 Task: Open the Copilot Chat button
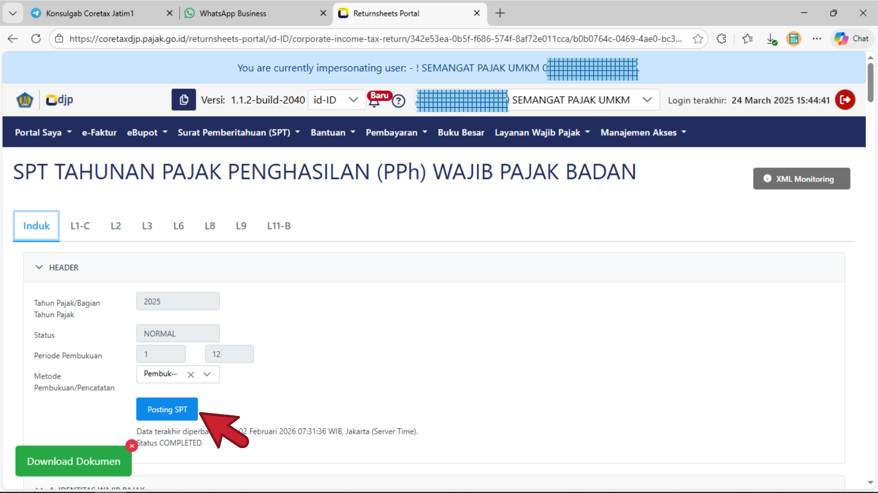[852, 39]
